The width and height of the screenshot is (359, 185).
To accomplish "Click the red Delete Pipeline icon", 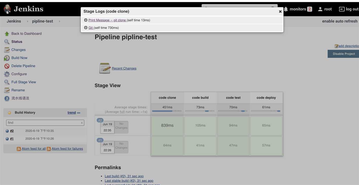I will coord(7,66).
